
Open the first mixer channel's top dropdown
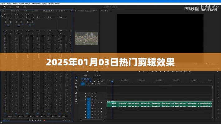[x=7, y=15]
